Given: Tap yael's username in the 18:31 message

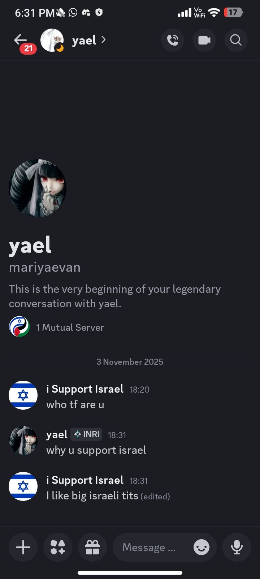Looking at the screenshot, I should [57, 435].
